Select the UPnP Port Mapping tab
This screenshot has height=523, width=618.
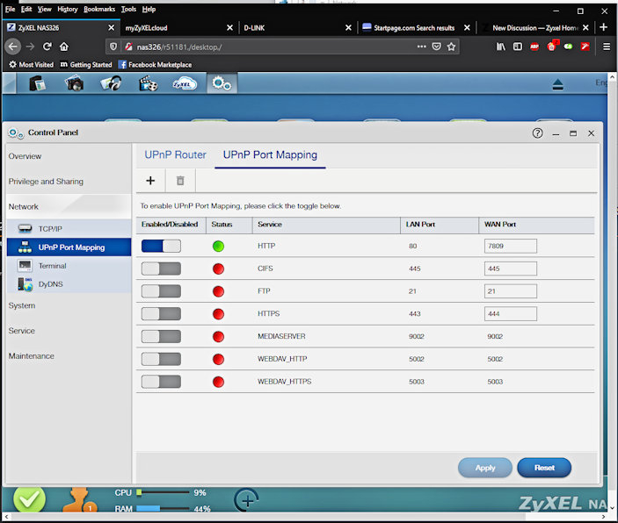tap(270, 155)
